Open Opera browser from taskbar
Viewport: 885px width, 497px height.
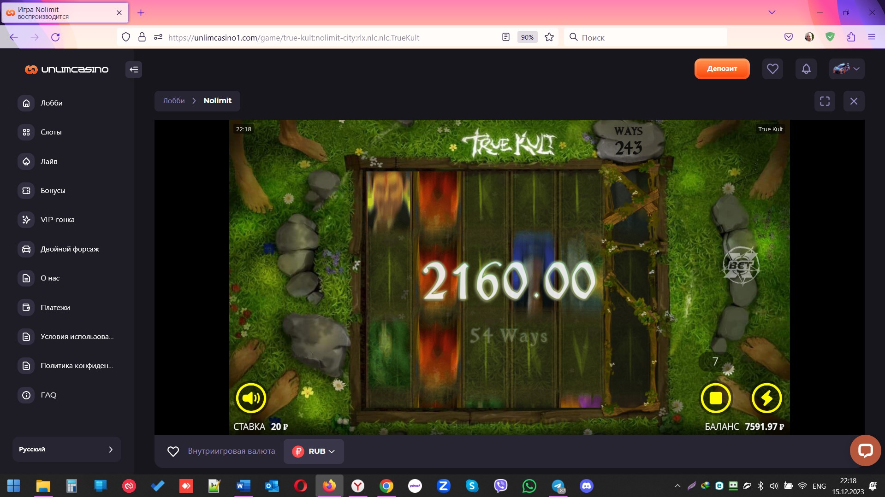pos(300,486)
